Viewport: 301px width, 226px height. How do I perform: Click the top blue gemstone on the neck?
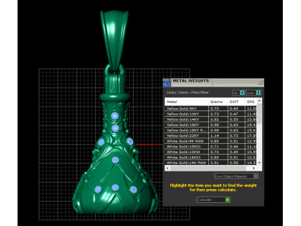[x=115, y=116]
